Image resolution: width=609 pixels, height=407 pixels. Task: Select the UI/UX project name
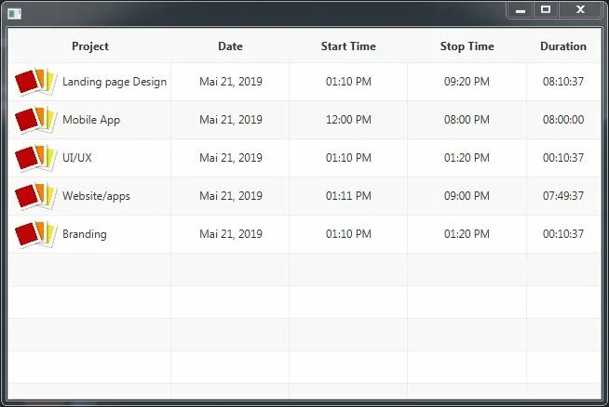tap(77, 158)
